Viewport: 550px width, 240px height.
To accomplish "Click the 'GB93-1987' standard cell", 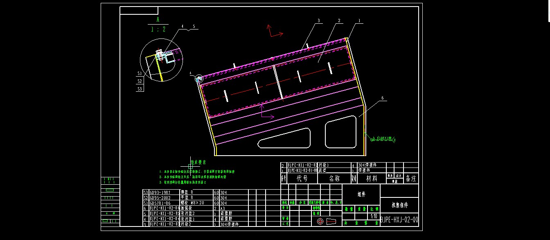I will pyautogui.click(x=164, y=192).
